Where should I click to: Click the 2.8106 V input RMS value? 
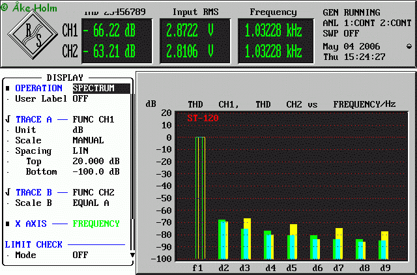tap(190, 51)
